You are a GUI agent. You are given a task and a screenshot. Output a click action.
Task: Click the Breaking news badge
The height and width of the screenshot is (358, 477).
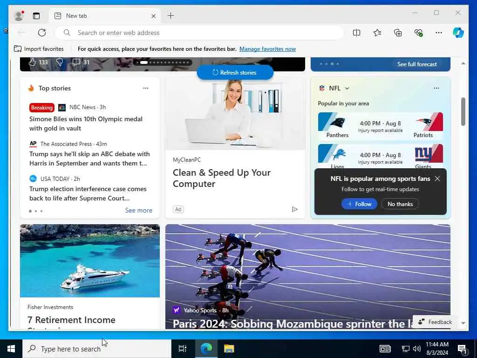(x=41, y=108)
